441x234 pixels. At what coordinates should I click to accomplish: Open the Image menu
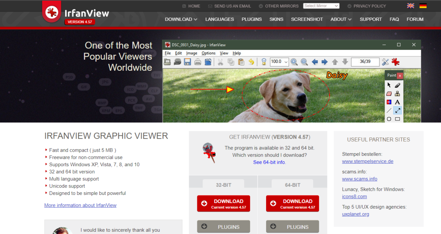click(191, 53)
